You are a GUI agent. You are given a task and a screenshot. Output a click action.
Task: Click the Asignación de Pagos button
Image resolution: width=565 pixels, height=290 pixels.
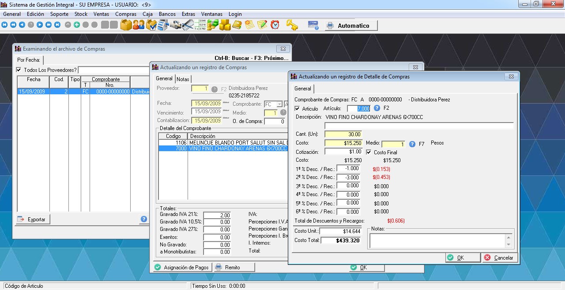181,267
